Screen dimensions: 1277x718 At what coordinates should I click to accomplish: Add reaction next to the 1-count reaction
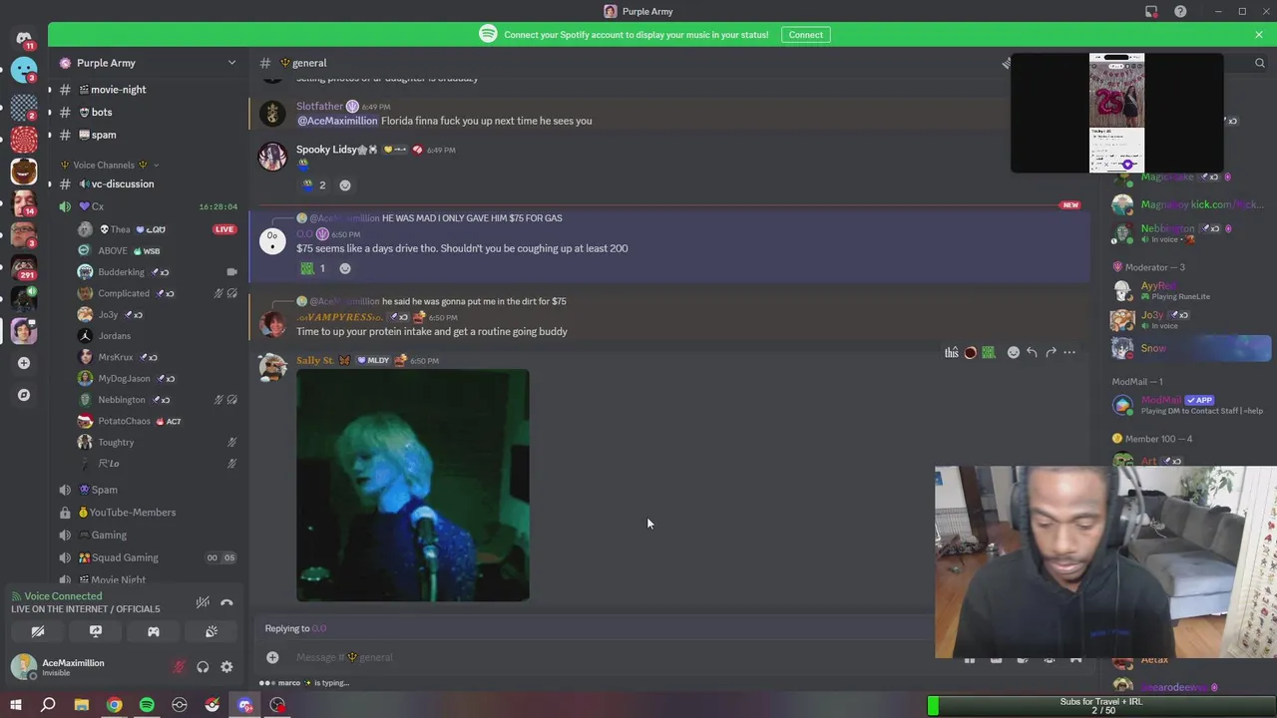[x=345, y=268]
